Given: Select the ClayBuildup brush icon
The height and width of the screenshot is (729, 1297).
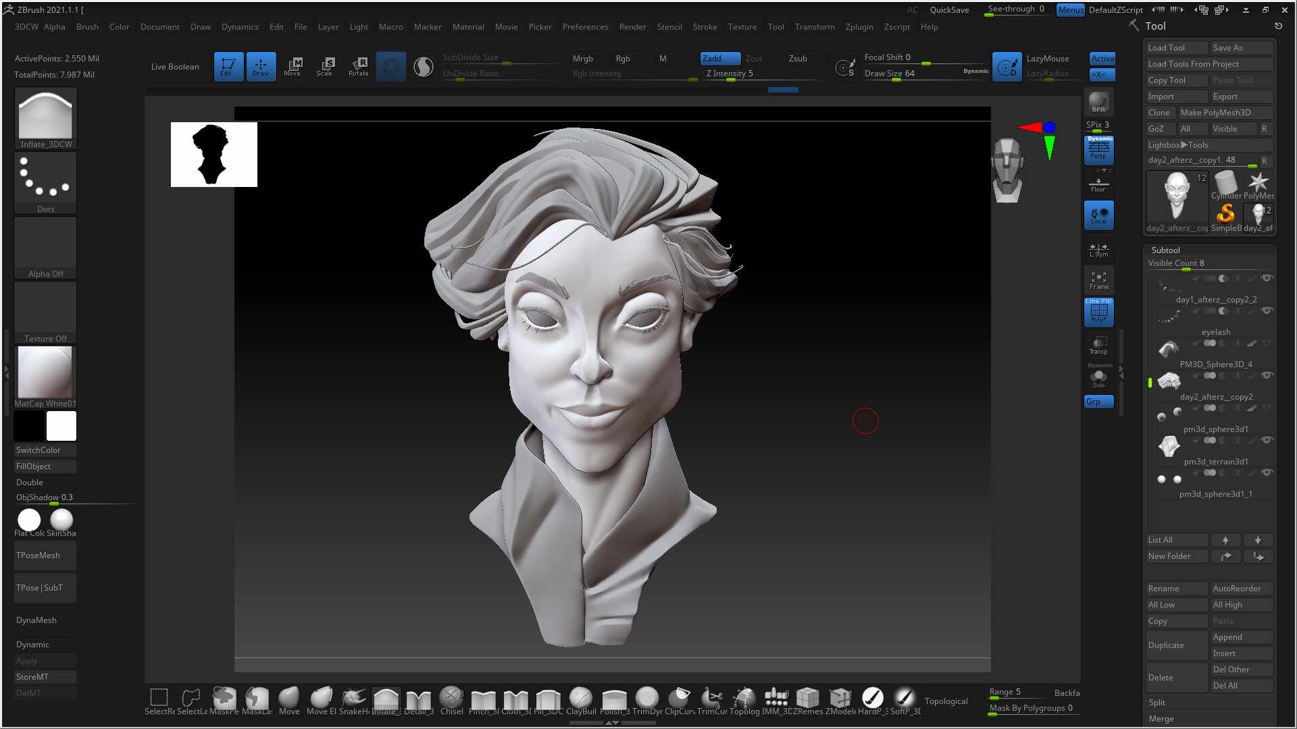Looking at the screenshot, I should [x=581, y=701].
